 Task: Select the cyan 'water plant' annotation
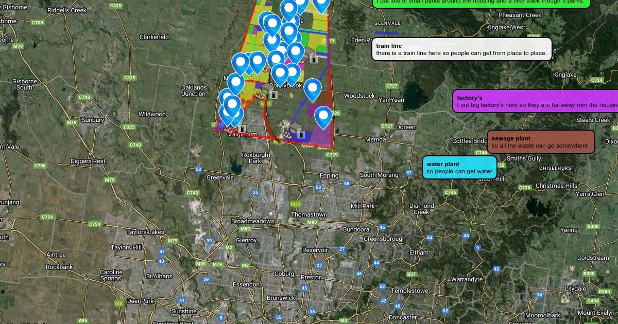[459, 167]
